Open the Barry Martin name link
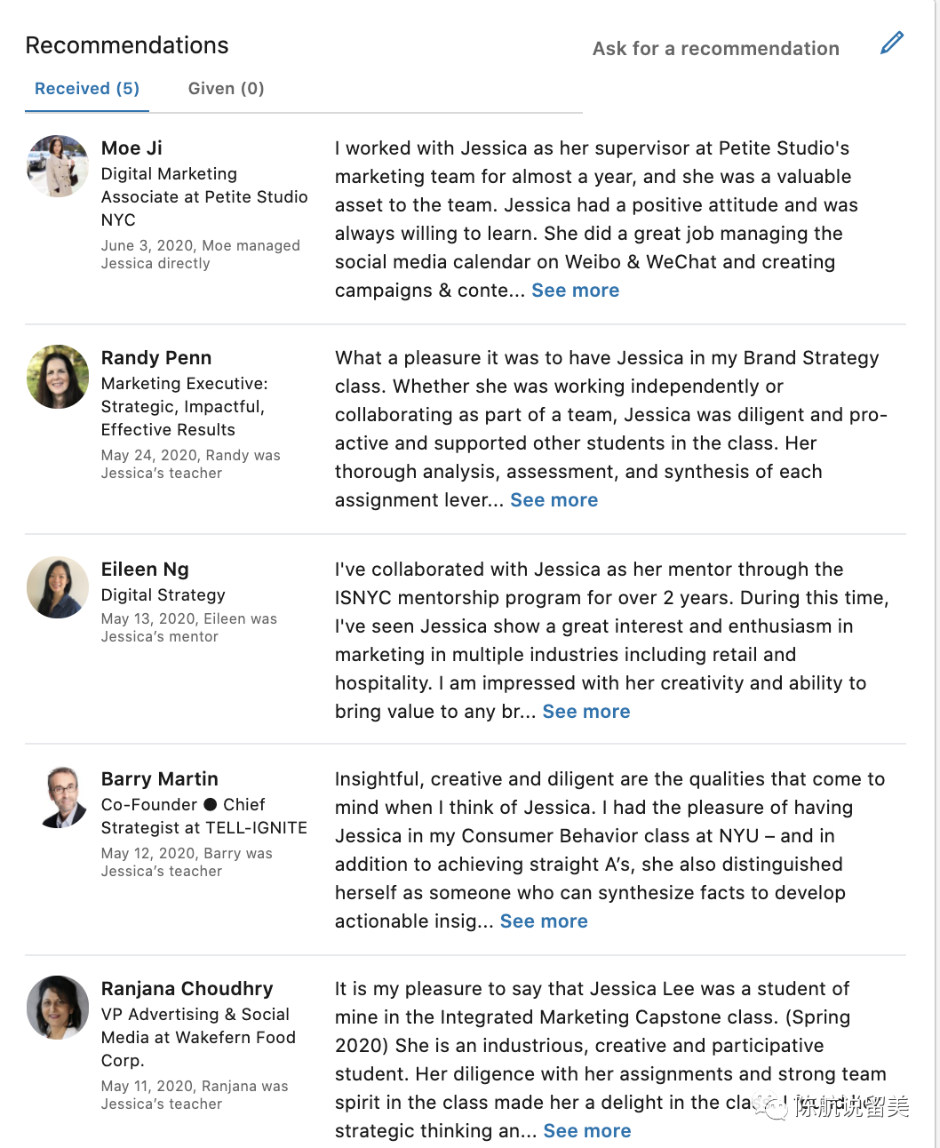940x1148 pixels. click(160, 779)
